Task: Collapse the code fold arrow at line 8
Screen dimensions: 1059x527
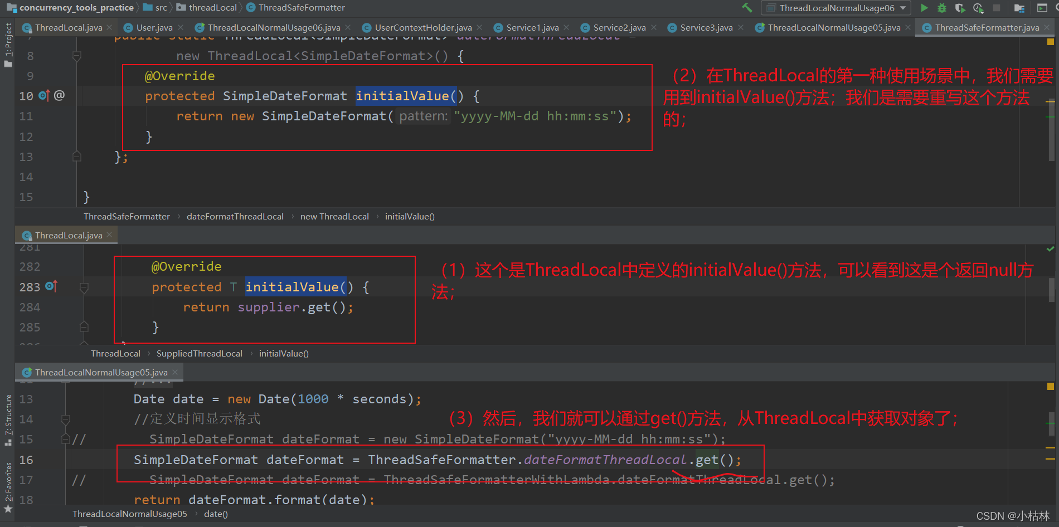Action: [x=76, y=56]
